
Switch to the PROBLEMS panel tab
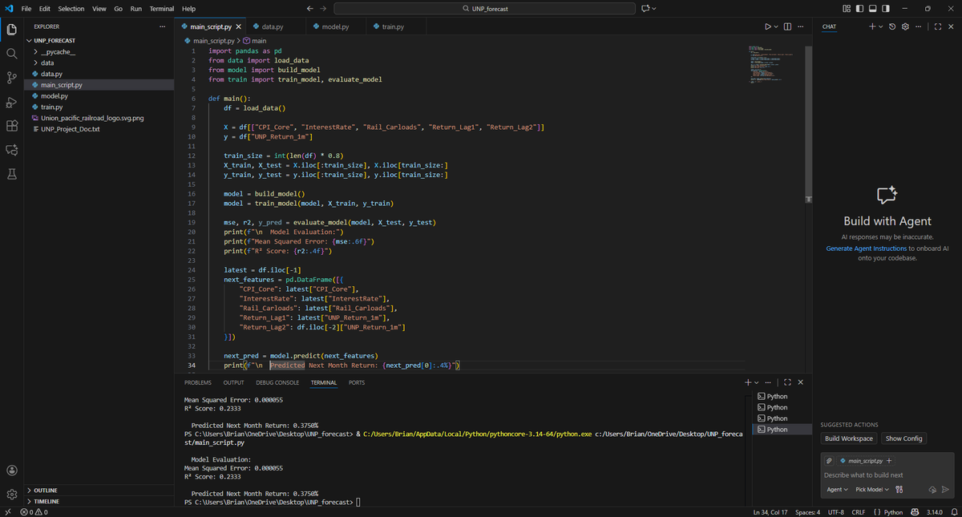click(198, 382)
